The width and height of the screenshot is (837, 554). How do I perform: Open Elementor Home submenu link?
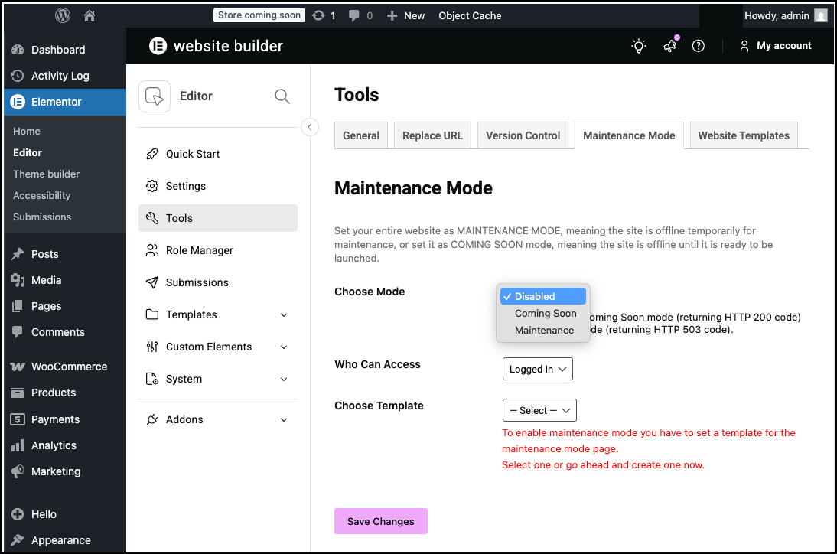click(27, 132)
